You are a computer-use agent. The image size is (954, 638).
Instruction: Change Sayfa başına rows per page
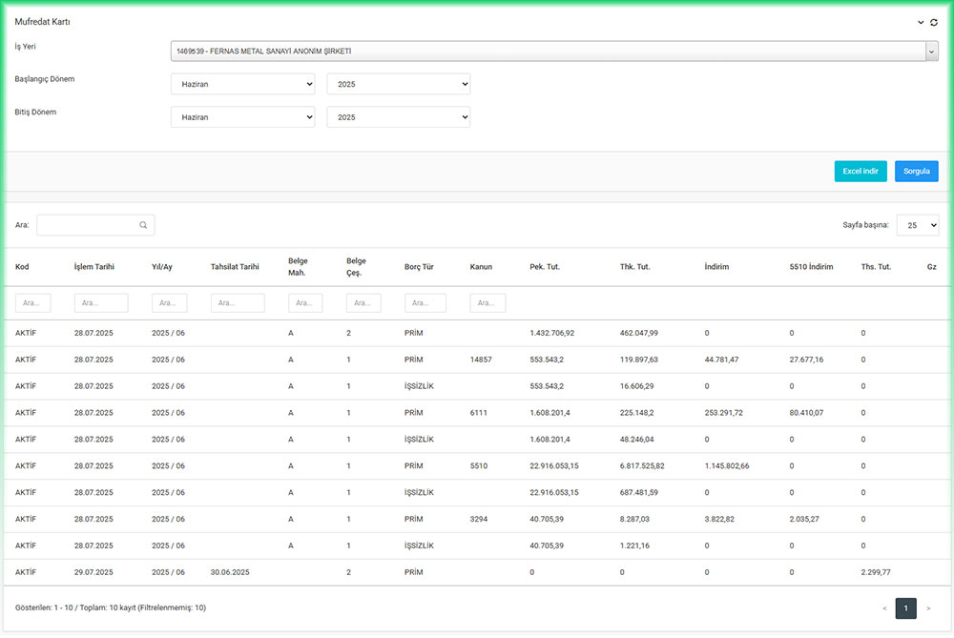coord(917,225)
